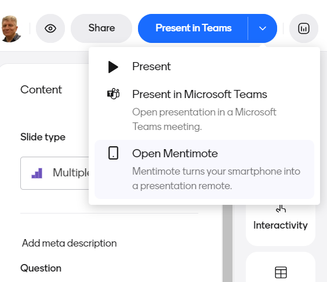Click the Slide type label
The image size is (327, 282).
(43, 137)
